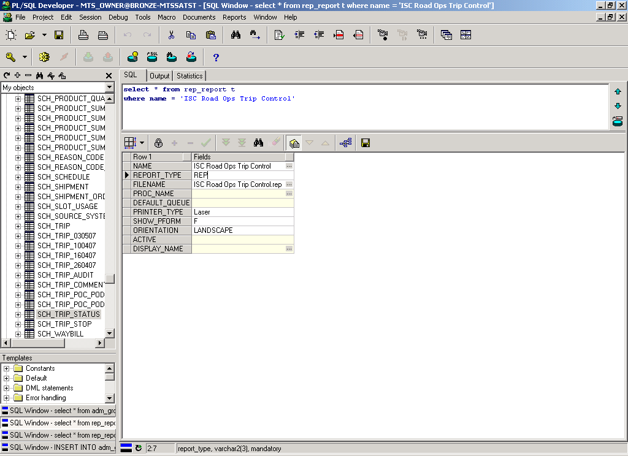Expand the SCH_TRIP table node
Viewport: 628px width, 456px height.
pyautogui.click(x=18, y=226)
